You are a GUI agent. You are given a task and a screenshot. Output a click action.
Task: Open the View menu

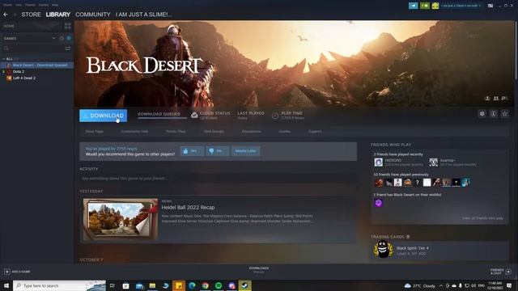[19, 5]
